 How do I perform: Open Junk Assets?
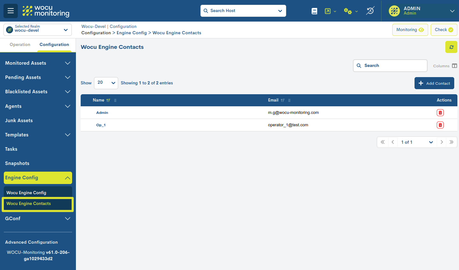click(x=19, y=121)
